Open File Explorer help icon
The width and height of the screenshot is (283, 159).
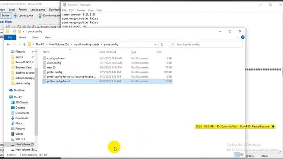coord(243,37)
